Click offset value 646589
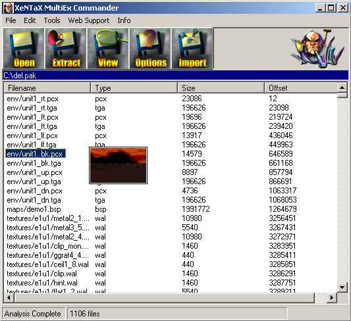This screenshot has width=351, height=321. 281,154
